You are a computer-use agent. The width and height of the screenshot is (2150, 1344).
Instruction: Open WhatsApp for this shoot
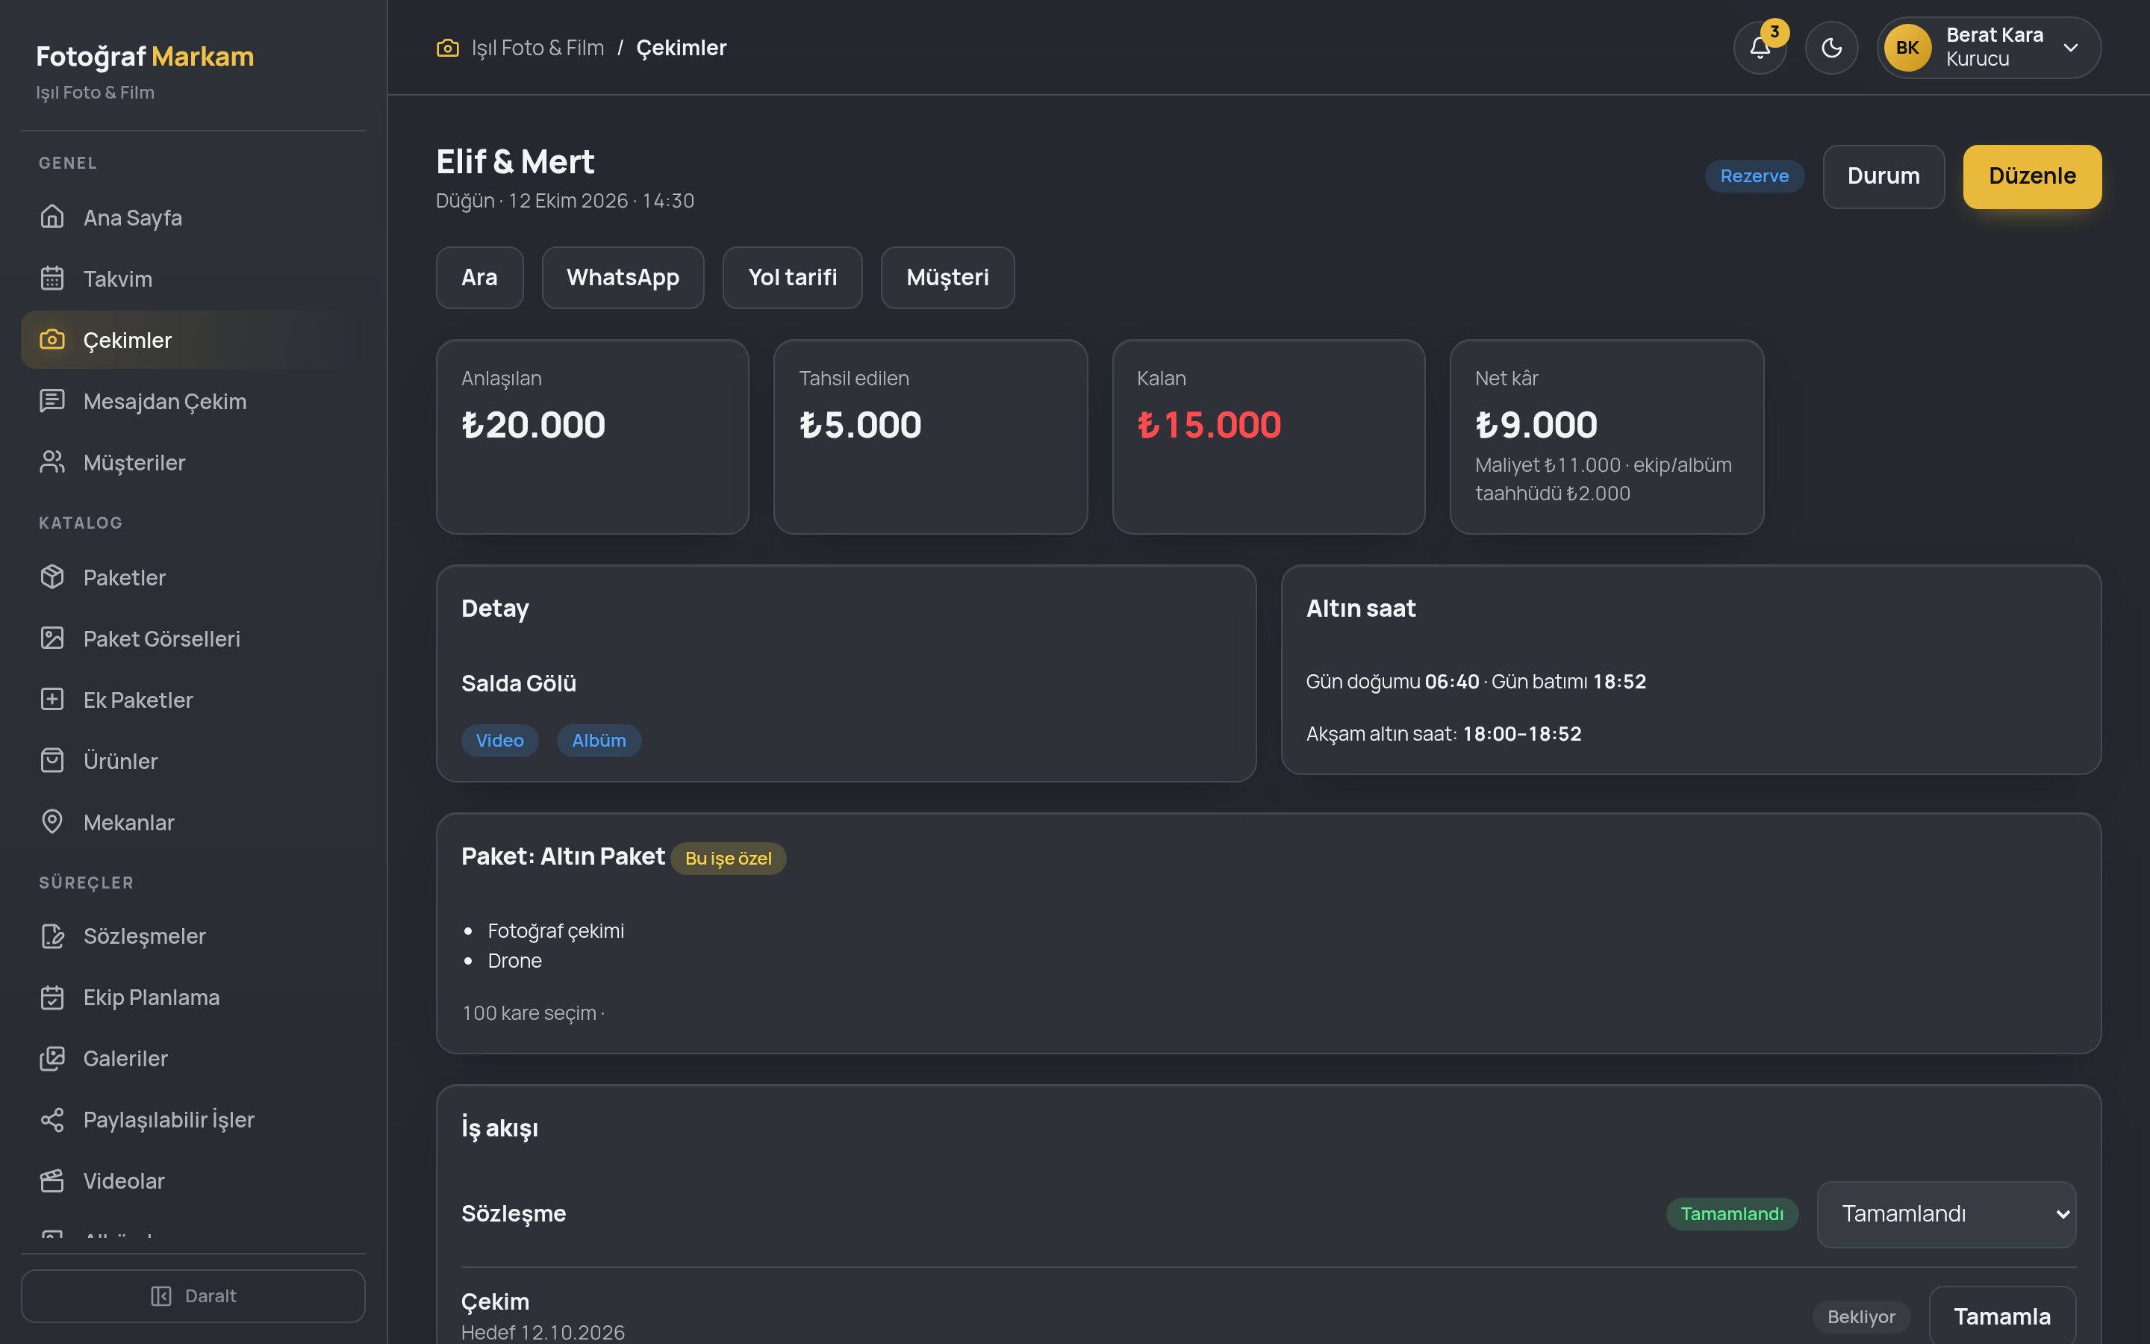coord(623,277)
